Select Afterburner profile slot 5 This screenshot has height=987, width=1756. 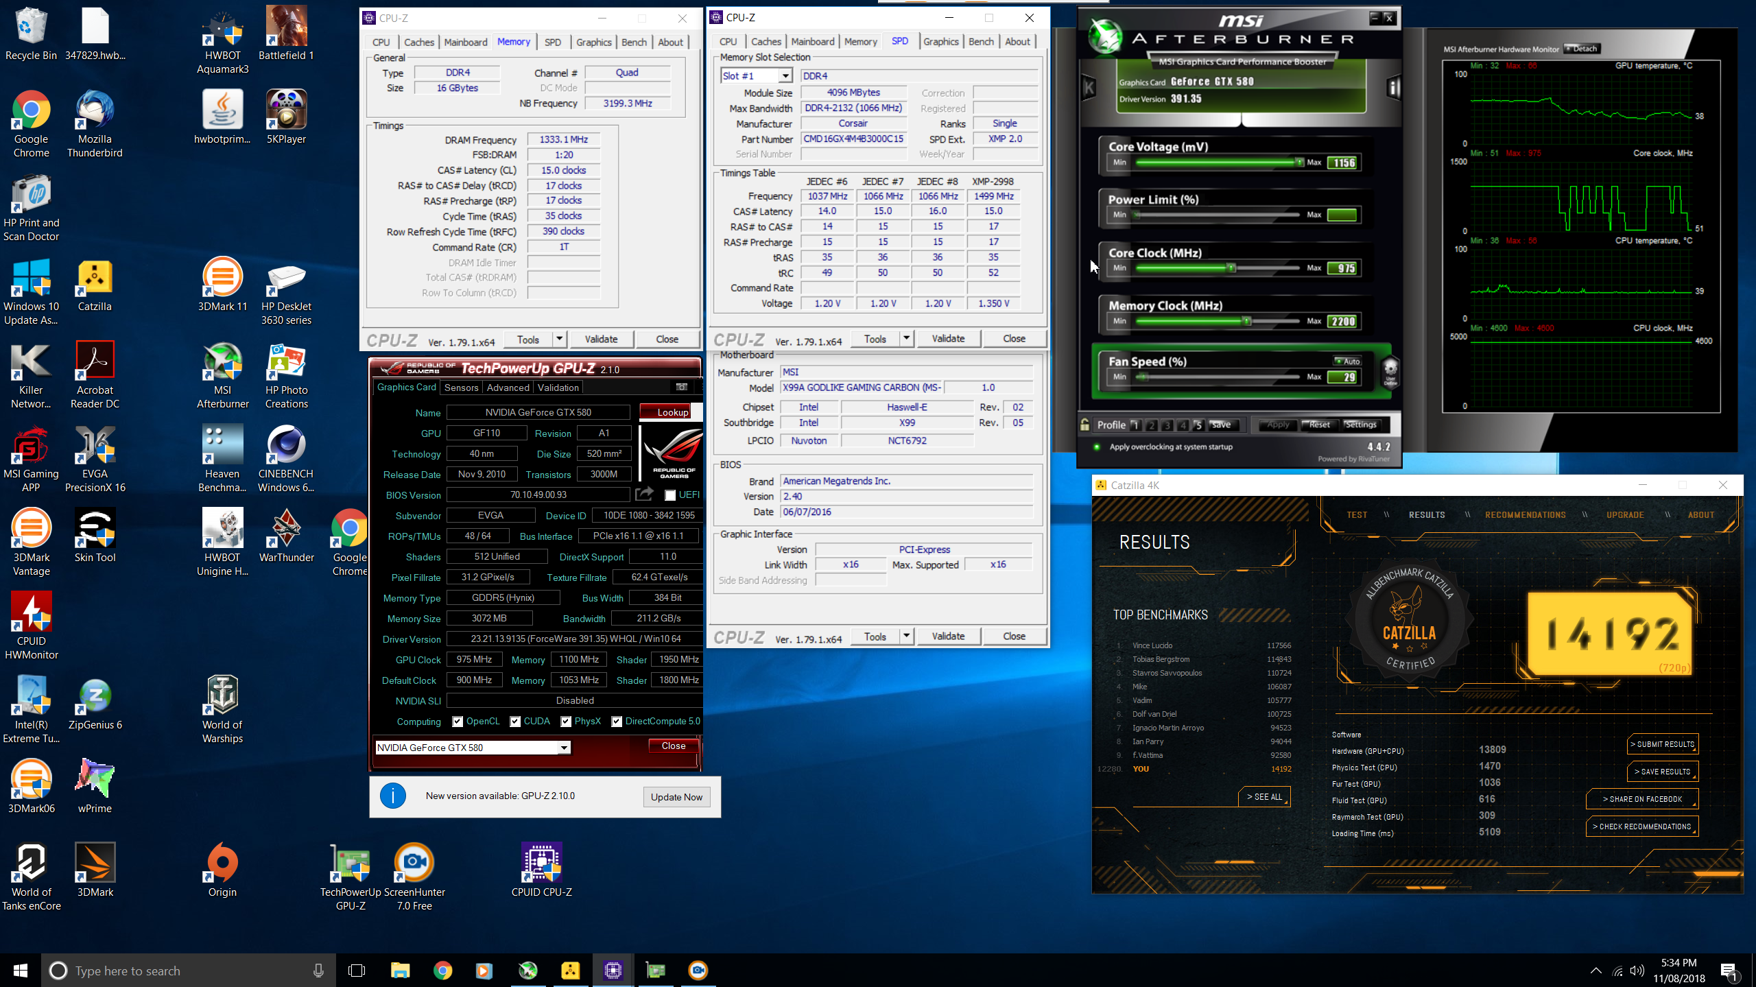[1198, 425]
